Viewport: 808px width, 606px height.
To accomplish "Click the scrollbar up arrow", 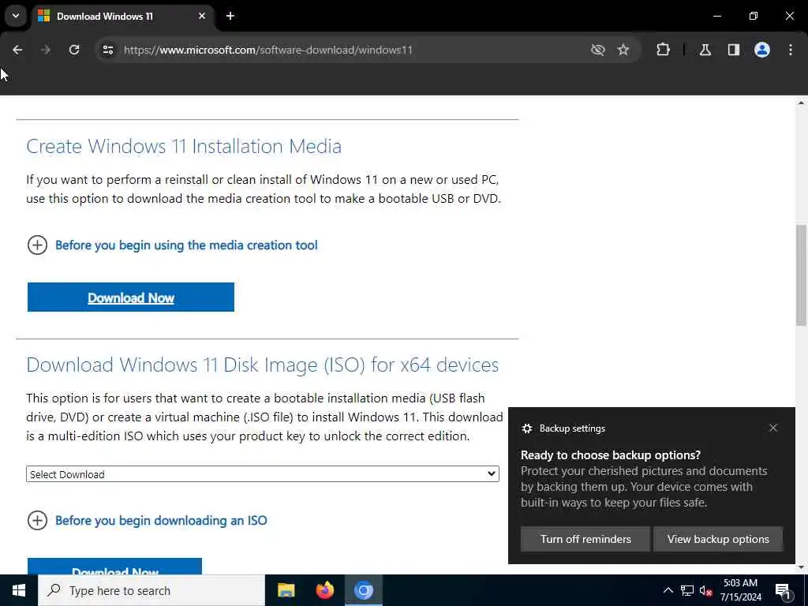I will tap(801, 103).
